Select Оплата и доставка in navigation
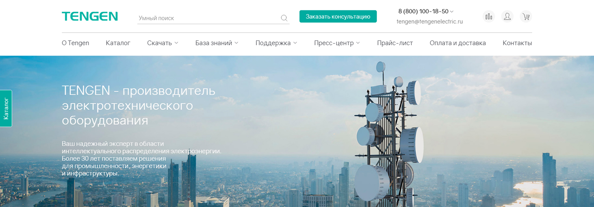Image resolution: width=594 pixels, height=207 pixels. pyautogui.click(x=458, y=43)
